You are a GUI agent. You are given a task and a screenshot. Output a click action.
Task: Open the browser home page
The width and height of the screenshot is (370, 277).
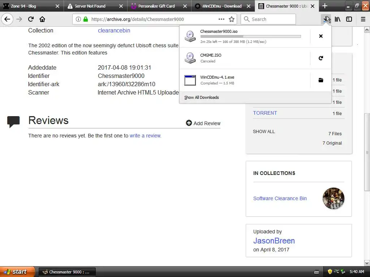point(42,19)
